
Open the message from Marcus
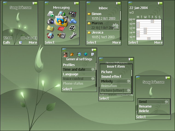(x=103, y=25)
